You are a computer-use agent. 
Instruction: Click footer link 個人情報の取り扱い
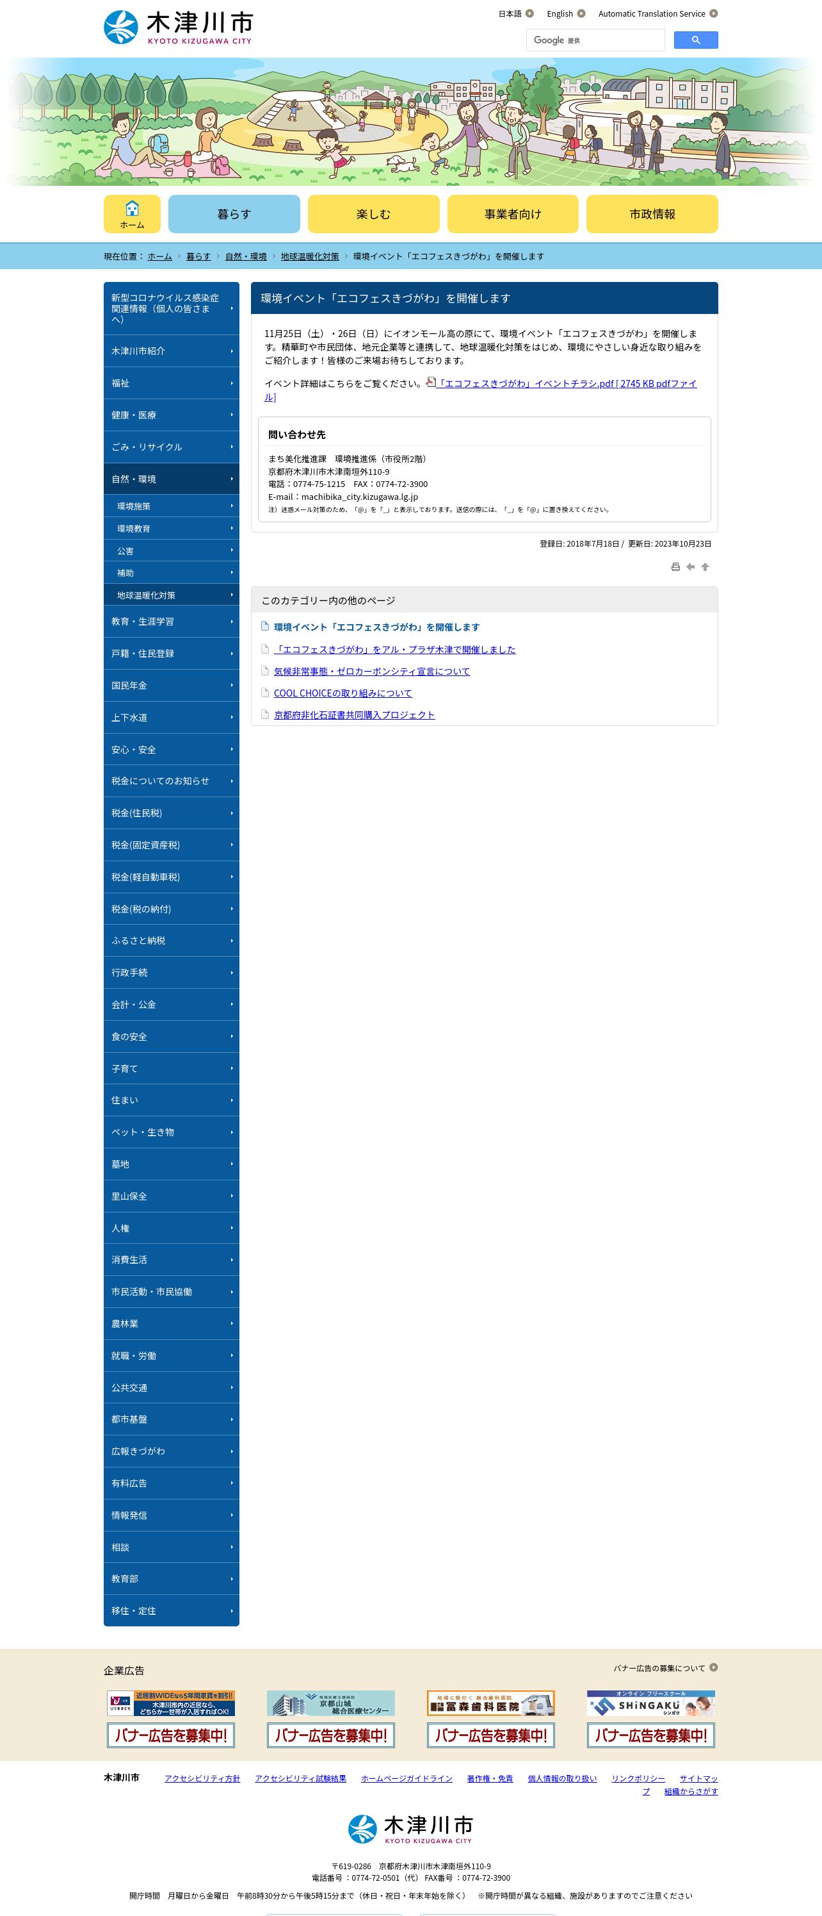click(562, 1778)
